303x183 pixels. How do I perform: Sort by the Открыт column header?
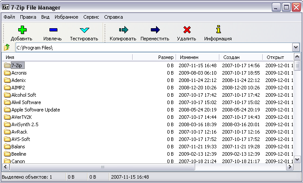[x=278, y=57]
